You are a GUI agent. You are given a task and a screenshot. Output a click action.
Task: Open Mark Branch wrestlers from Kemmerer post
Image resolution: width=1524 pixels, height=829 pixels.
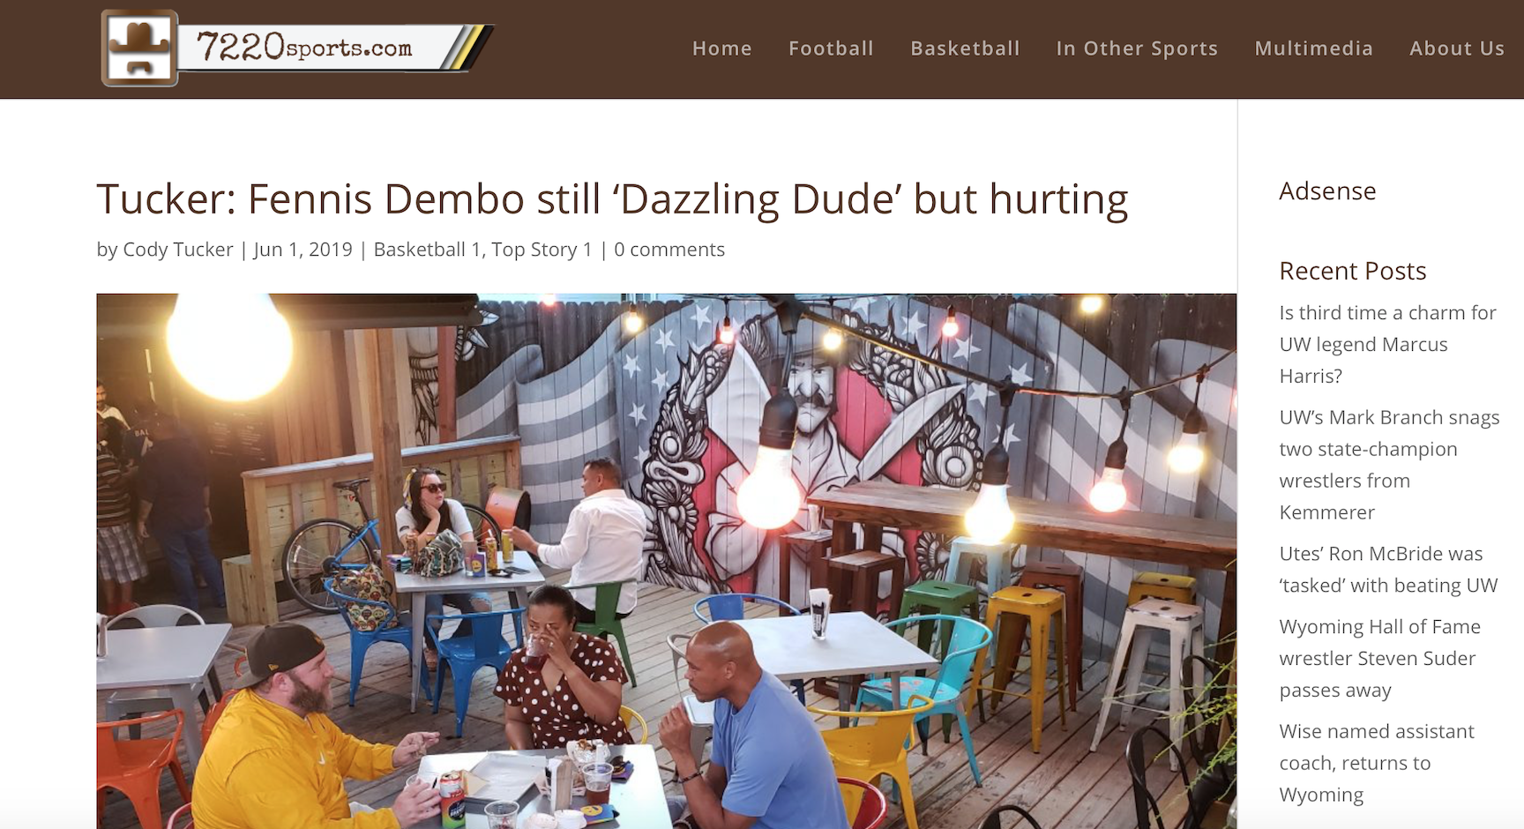[1389, 465]
